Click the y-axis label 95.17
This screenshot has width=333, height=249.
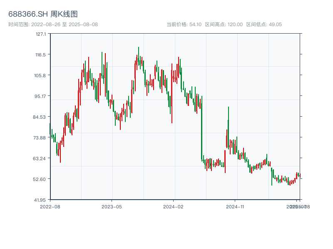click(x=40, y=96)
